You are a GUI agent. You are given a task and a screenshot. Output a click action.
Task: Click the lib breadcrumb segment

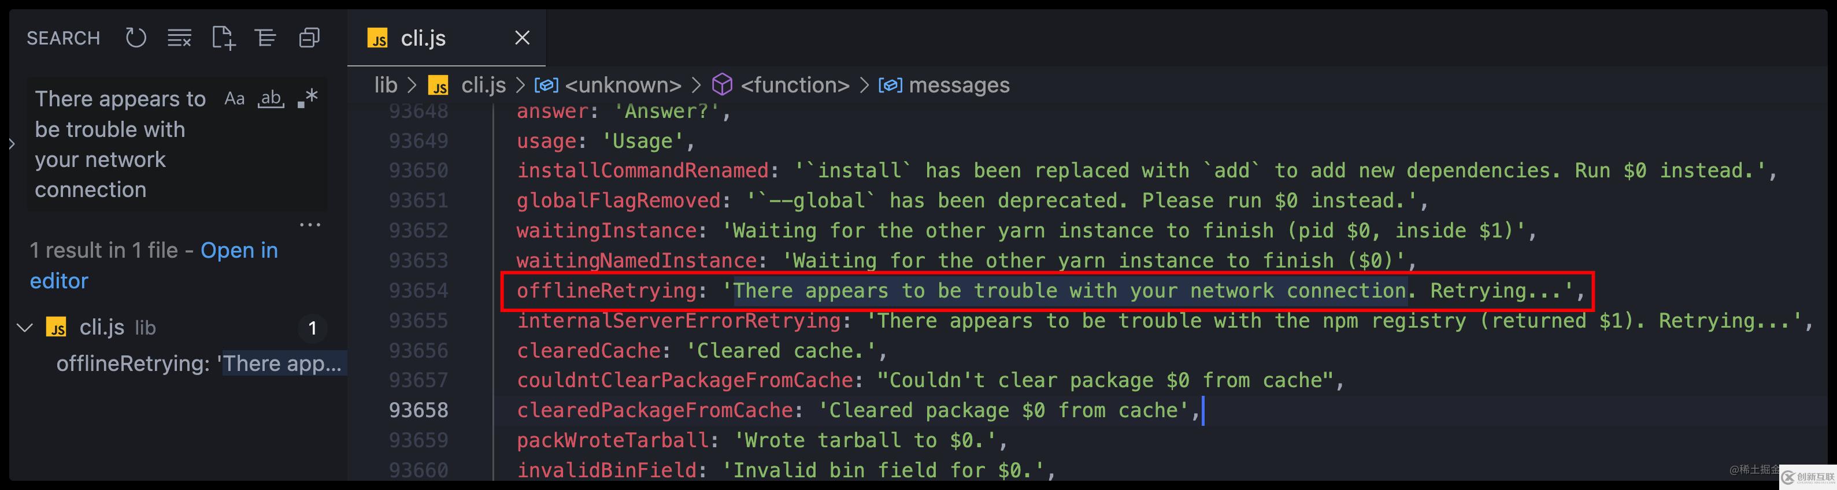point(386,85)
